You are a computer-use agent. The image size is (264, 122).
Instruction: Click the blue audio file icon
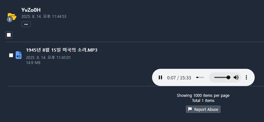tap(19, 55)
